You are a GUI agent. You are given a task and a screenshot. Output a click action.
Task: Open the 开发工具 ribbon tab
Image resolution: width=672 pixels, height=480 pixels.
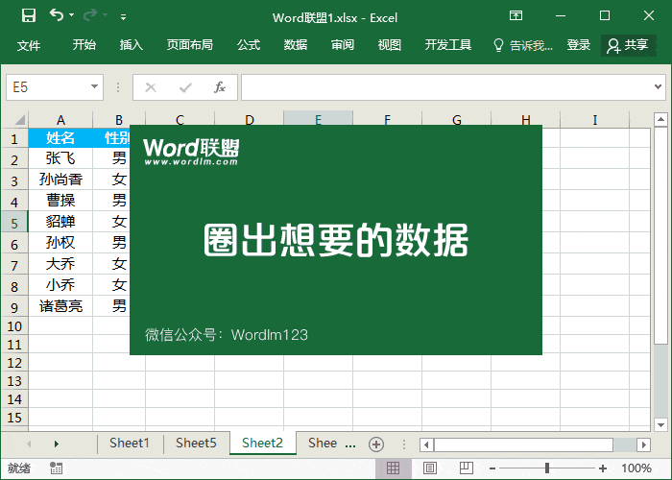tap(448, 44)
